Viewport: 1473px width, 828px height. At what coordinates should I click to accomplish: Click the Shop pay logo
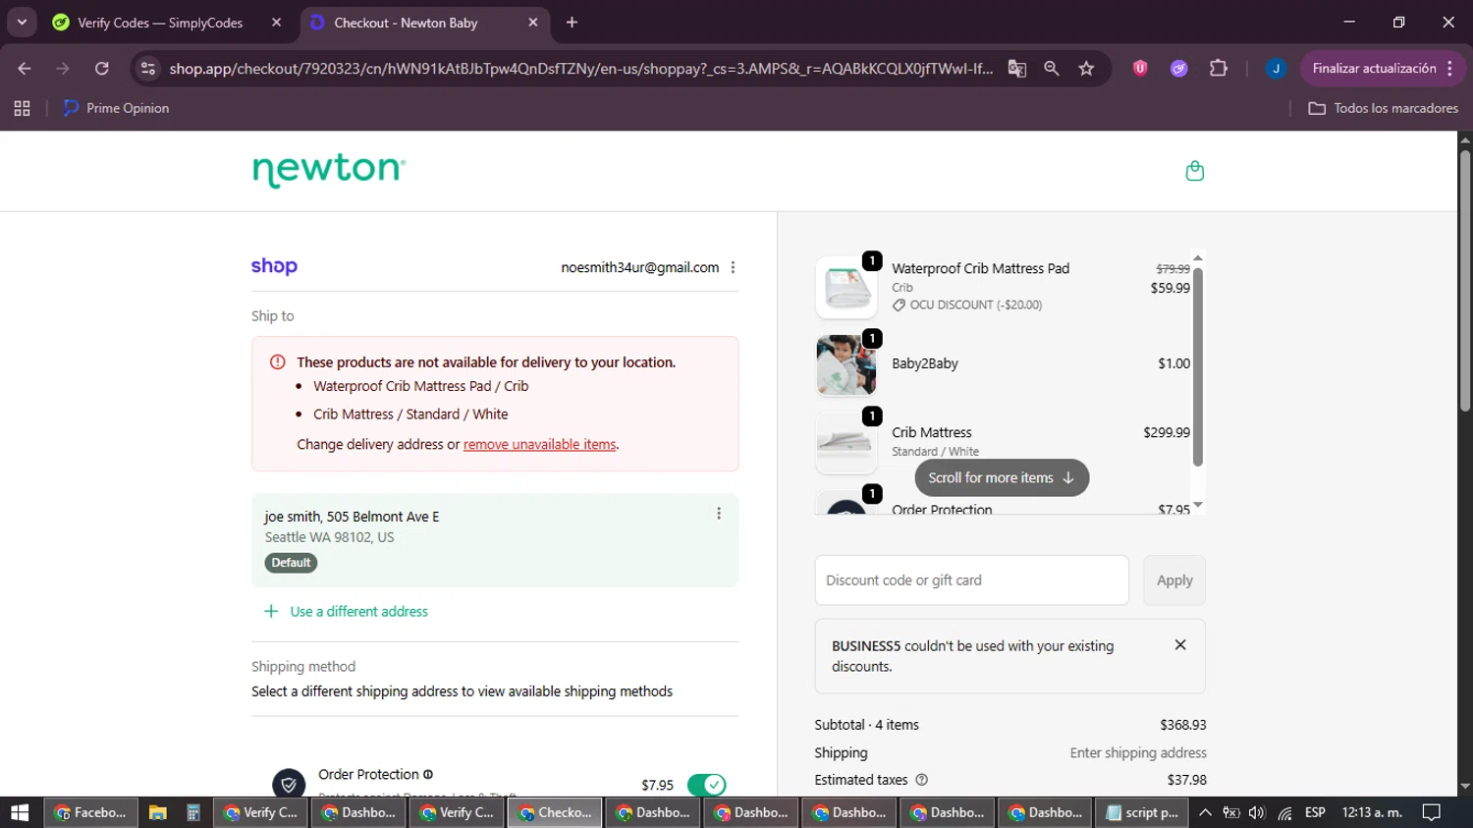click(x=274, y=266)
